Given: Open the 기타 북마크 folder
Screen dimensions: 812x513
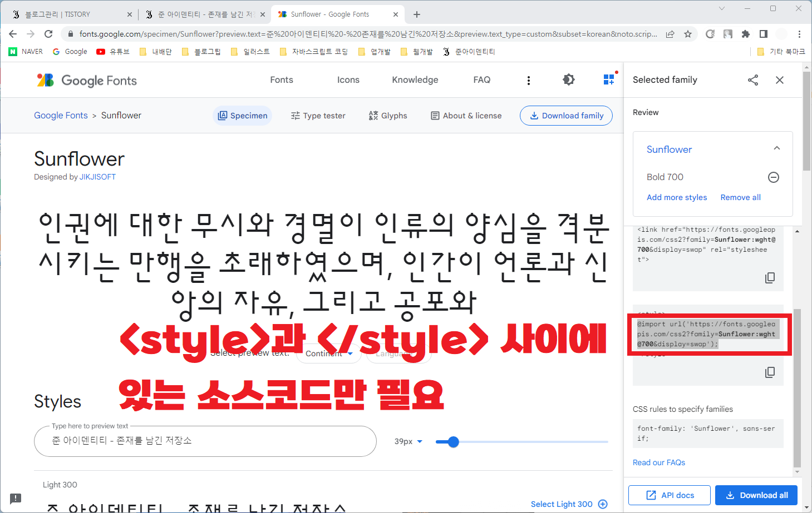Looking at the screenshot, I should click(781, 52).
